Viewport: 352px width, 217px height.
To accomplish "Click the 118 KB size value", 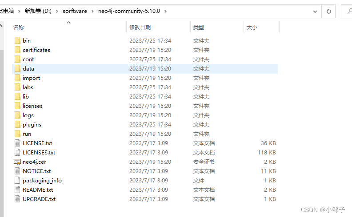I will pos(267,153).
